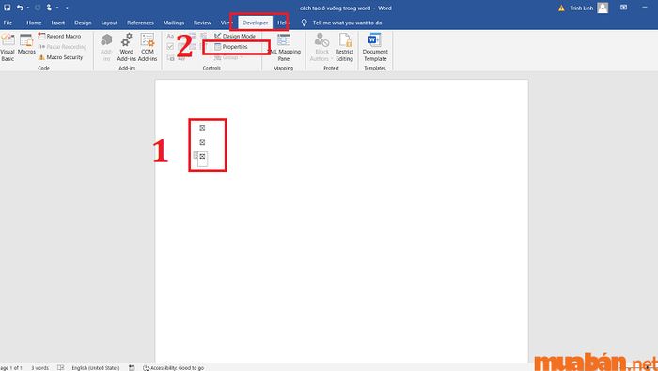Switch to the Insert tab

coord(58,23)
